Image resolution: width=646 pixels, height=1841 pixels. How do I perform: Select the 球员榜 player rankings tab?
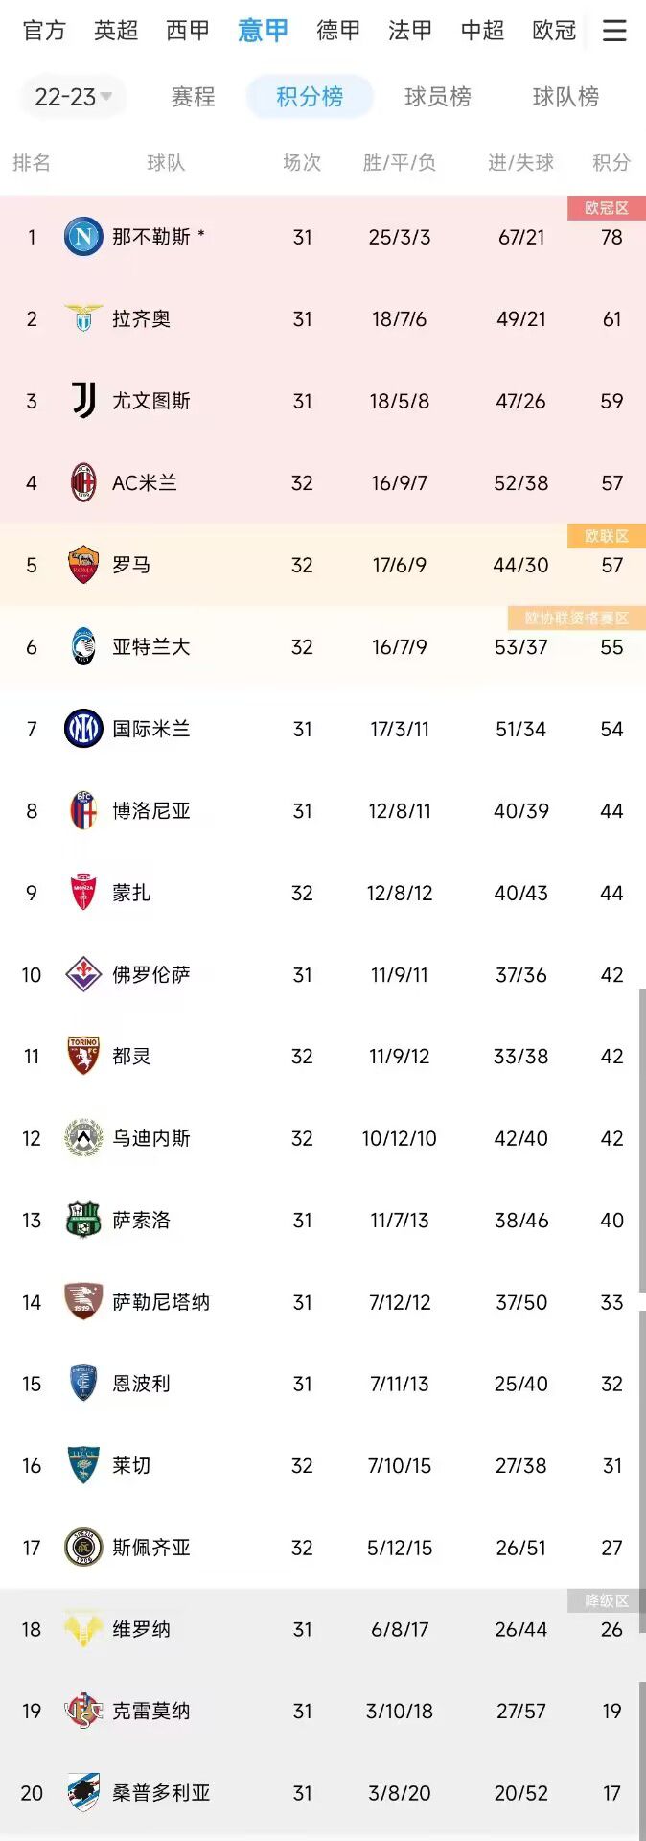point(438,97)
